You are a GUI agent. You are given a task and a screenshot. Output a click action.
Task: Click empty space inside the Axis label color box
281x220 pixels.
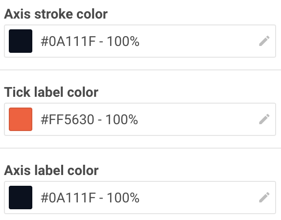coord(197,198)
